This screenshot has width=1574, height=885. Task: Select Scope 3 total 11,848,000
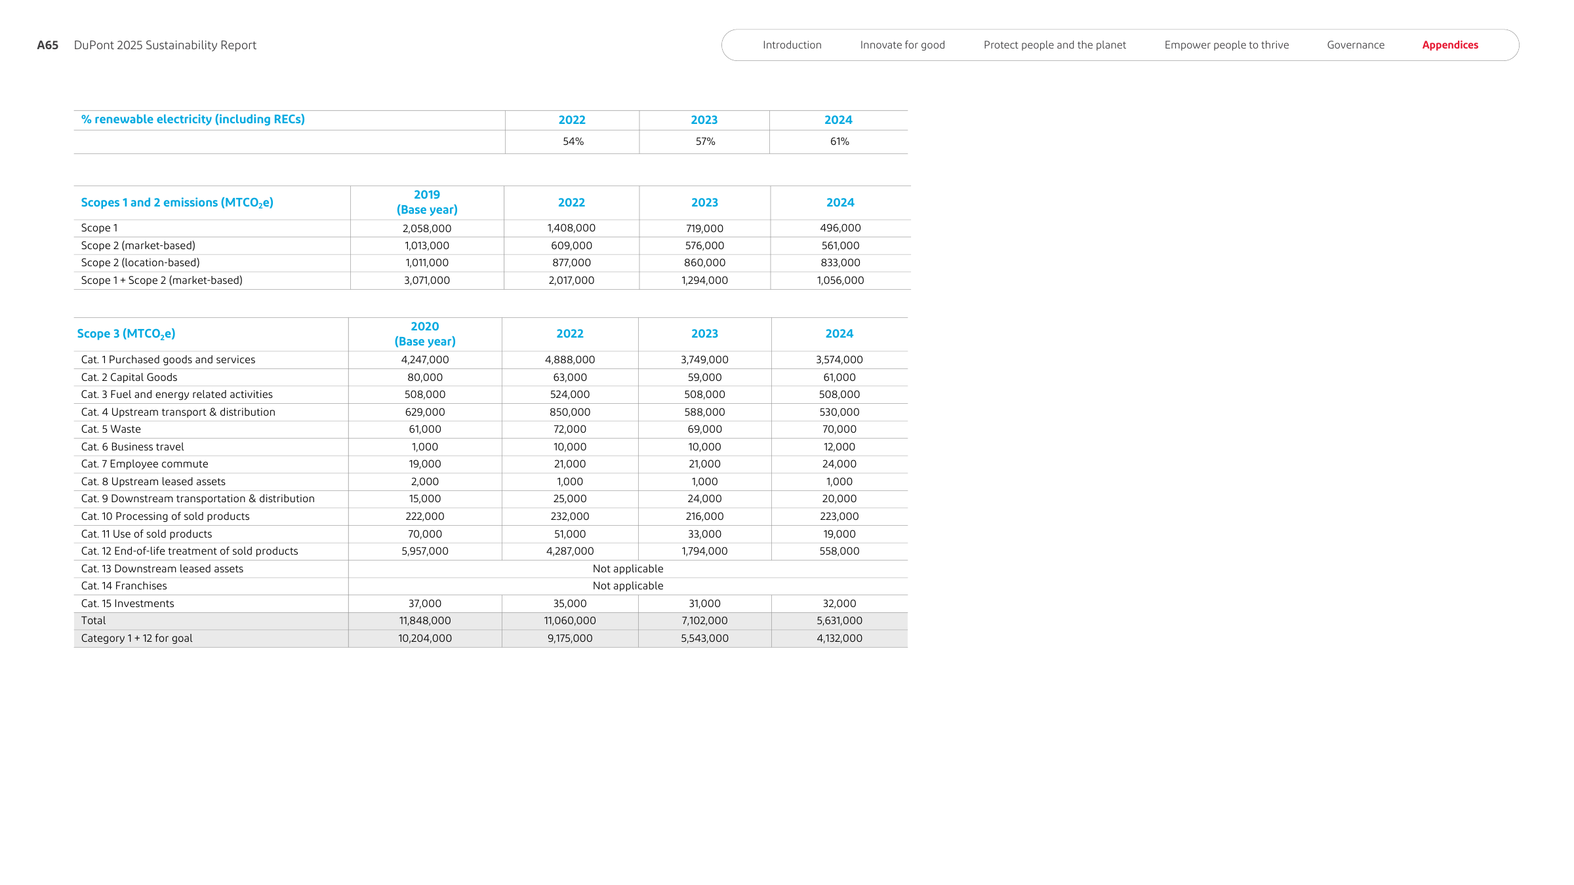click(x=425, y=621)
